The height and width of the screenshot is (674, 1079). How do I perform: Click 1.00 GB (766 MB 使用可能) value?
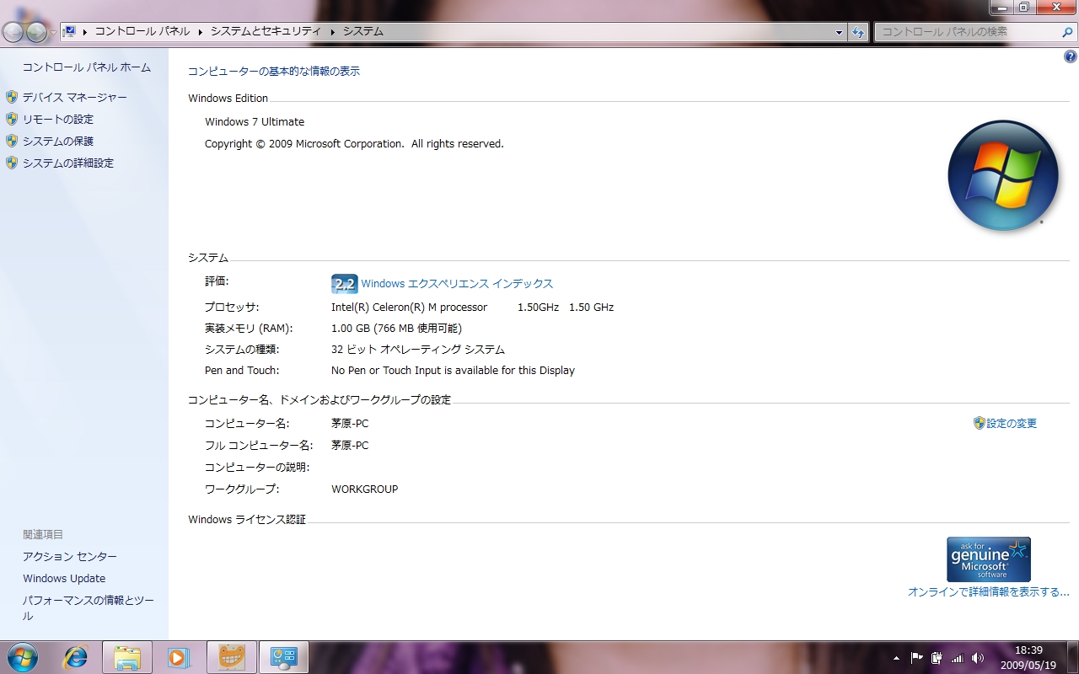(x=397, y=329)
